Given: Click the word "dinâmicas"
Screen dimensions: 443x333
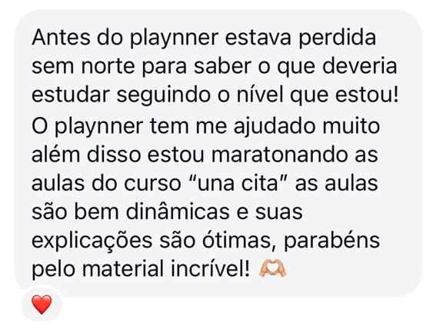Looking at the screenshot, I should coord(178,211).
